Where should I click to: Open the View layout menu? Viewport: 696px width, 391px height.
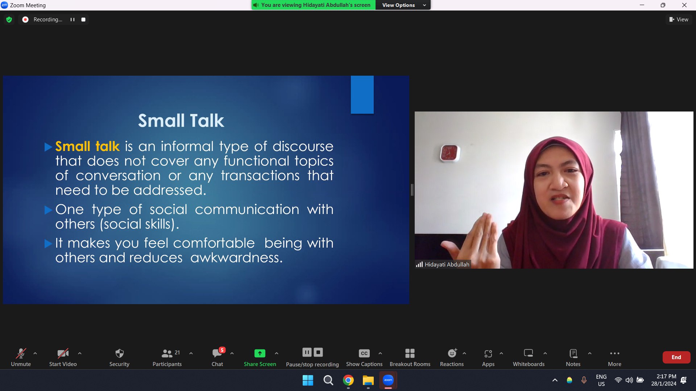pyautogui.click(x=679, y=20)
